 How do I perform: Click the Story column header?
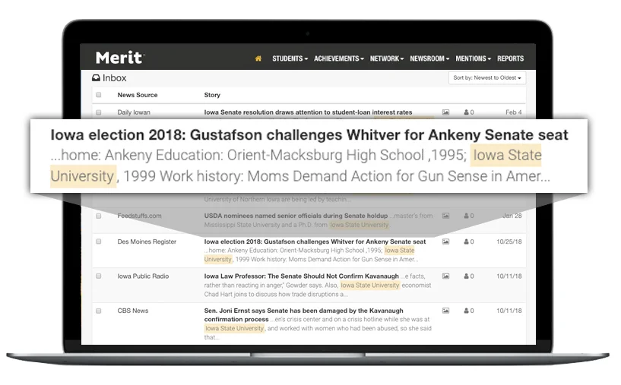click(212, 95)
